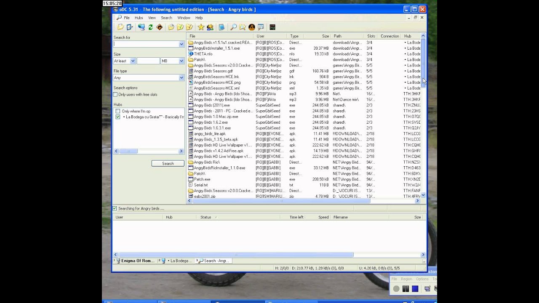Click the Search button

[168, 163]
